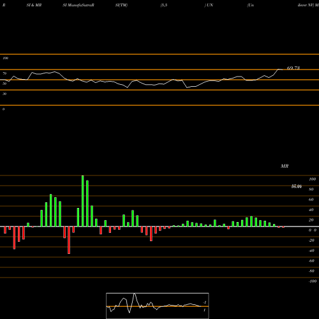This screenshot has height=319, width=319.
Task: Click the RSI axis label 70
Action: [x=4, y=73]
